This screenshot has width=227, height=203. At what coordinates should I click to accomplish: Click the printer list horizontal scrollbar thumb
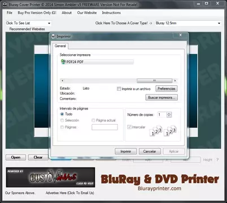pyautogui.click(x=154, y=81)
